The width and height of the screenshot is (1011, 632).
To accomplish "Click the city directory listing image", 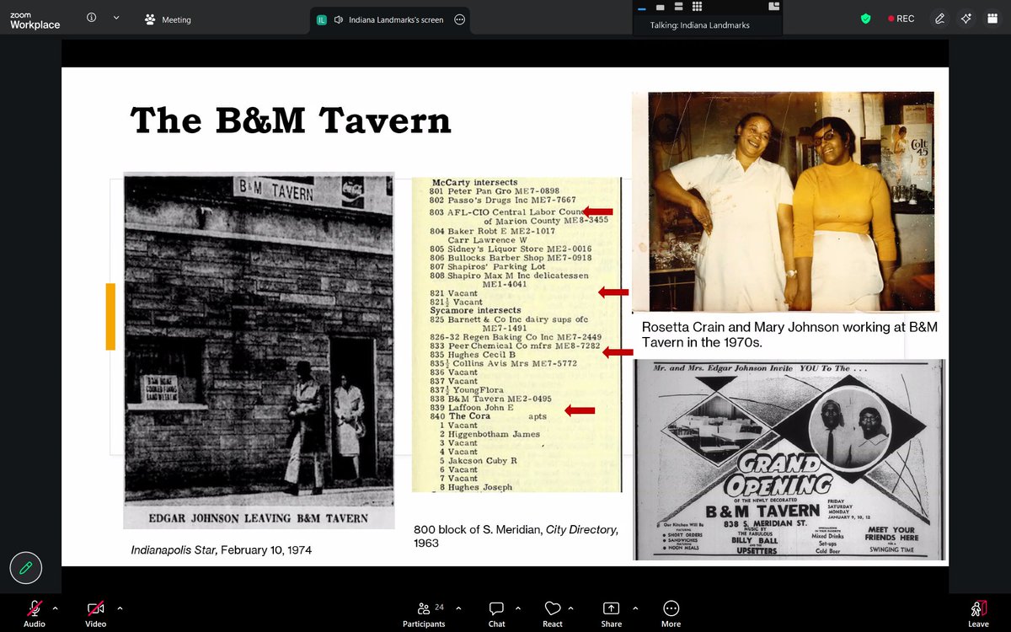I will pyautogui.click(x=516, y=335).
